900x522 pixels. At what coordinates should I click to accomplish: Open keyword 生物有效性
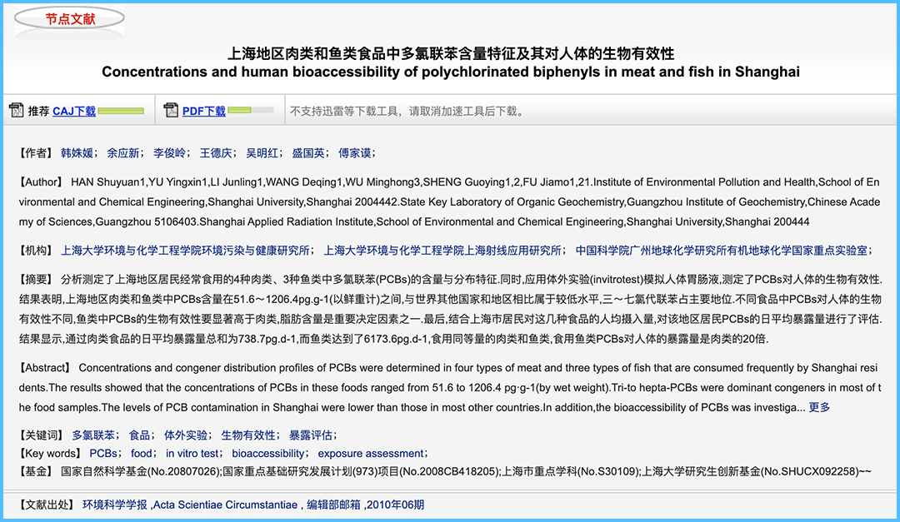(248, 435)
